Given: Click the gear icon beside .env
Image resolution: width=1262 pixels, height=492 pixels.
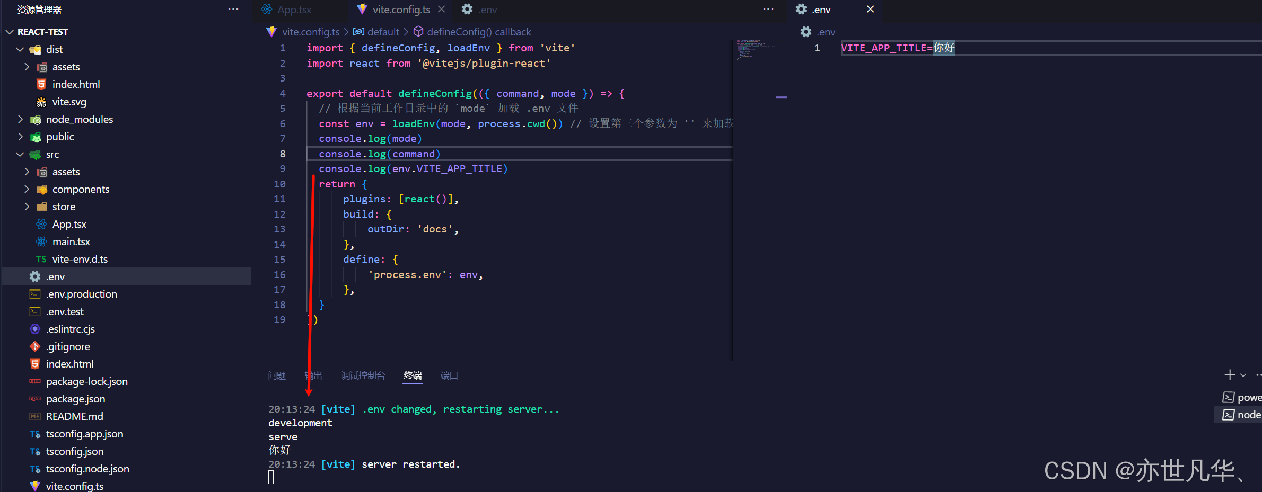Looking at the screenshot, I should tap(35, 276).
